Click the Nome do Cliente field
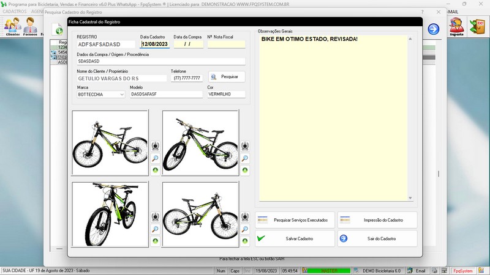 click(x=121, y=78)
